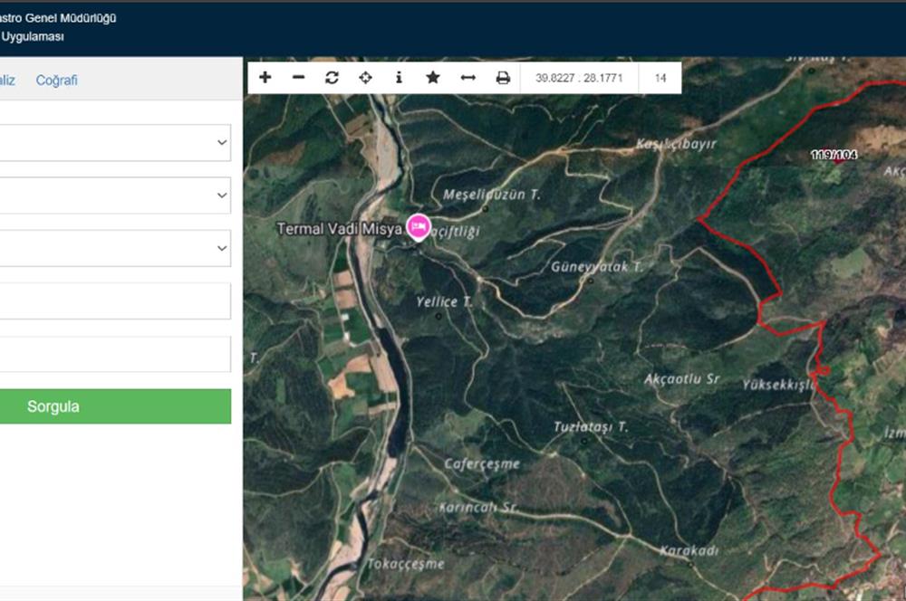Select the Analiz tab
Viewport: 906px width, 601px height.
pyautogui.click(x=7, y=80)
